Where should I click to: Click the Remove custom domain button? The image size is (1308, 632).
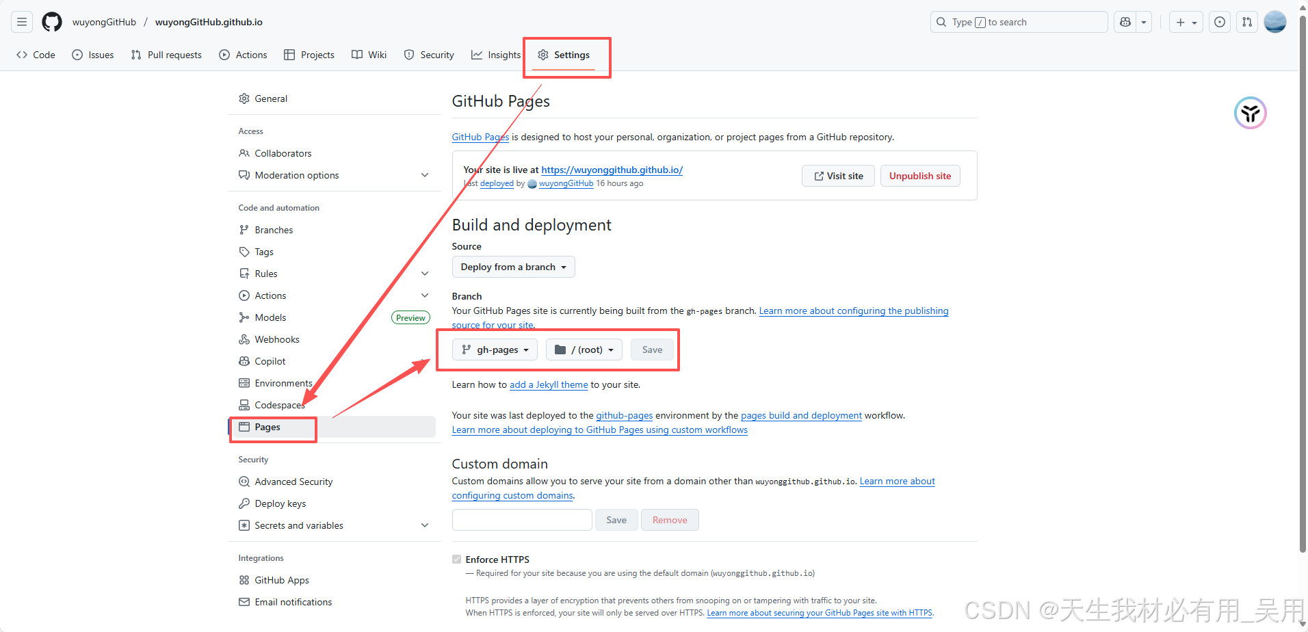tap(670, 520)
